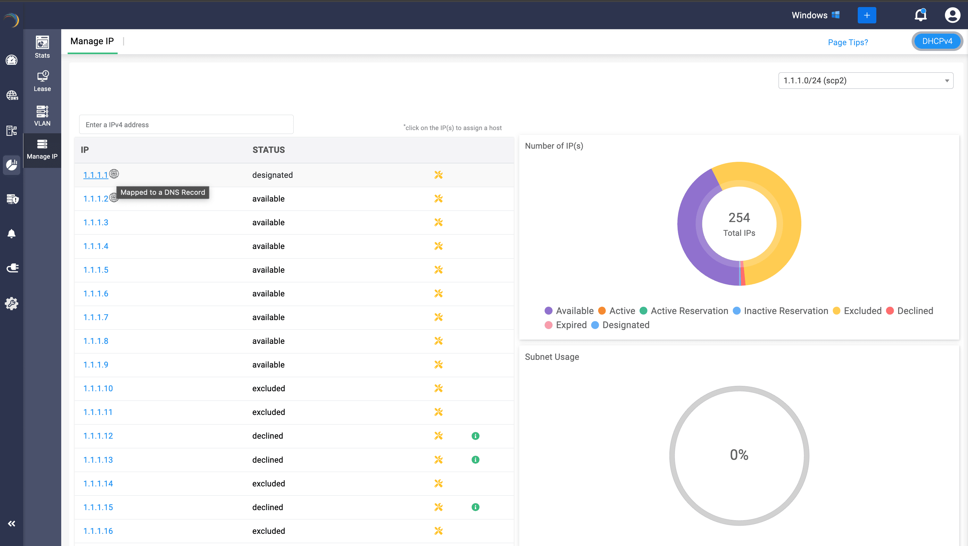Click inside the IPv4 address search field
Screen dimensions: 968x546
(186, 125)
